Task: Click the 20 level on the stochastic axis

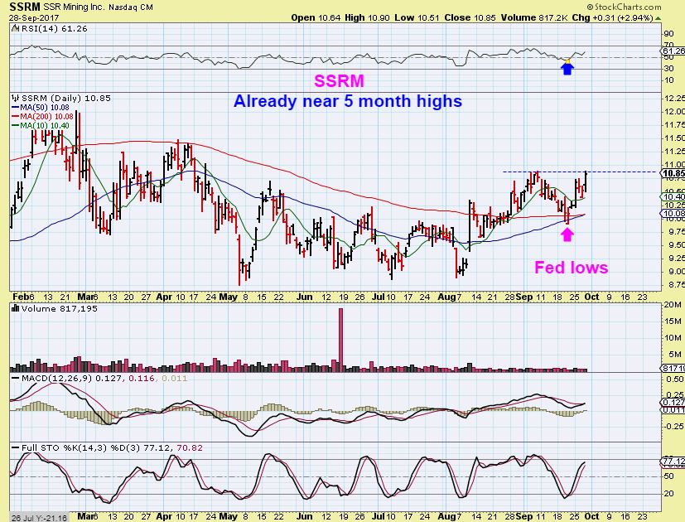Action: click(x=668, y=494)
